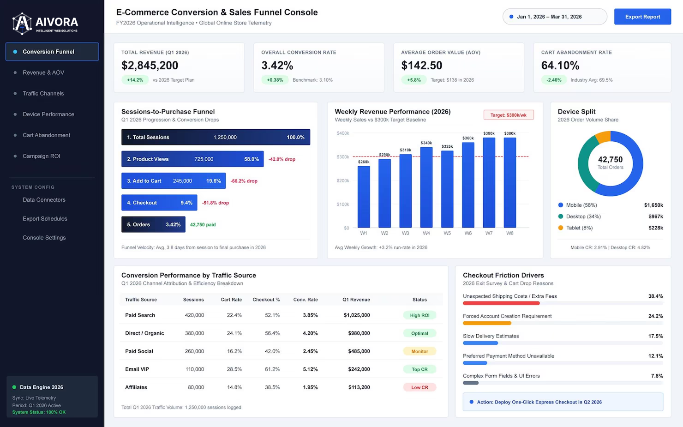683x427 pixels.
Task: Open Campaign ROI from the sidebar
Action: (42, 156)
